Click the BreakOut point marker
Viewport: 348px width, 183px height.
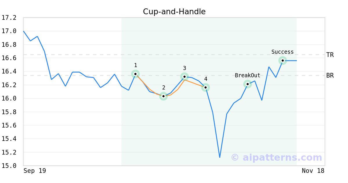pos(248,84)
